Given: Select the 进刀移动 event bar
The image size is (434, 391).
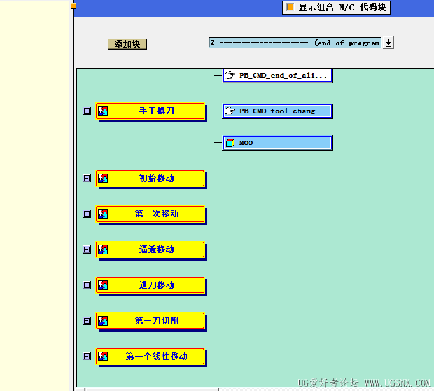Looking at the screenshot, I should pyautogui.click(x=150, y=285).
